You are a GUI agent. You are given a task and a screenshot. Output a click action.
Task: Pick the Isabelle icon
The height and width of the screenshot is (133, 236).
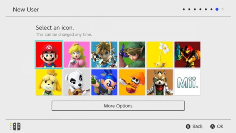click(49, 82)
